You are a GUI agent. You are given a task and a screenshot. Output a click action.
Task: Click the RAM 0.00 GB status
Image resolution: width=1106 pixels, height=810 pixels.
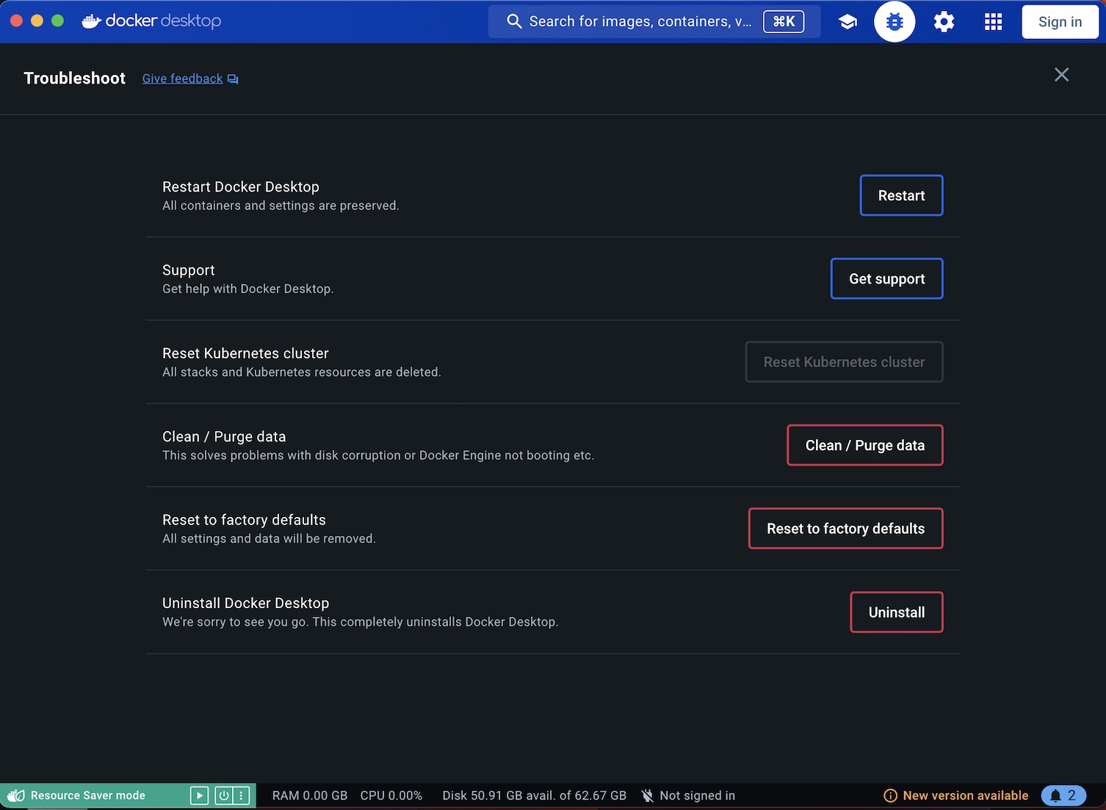[x=310, y=795]
